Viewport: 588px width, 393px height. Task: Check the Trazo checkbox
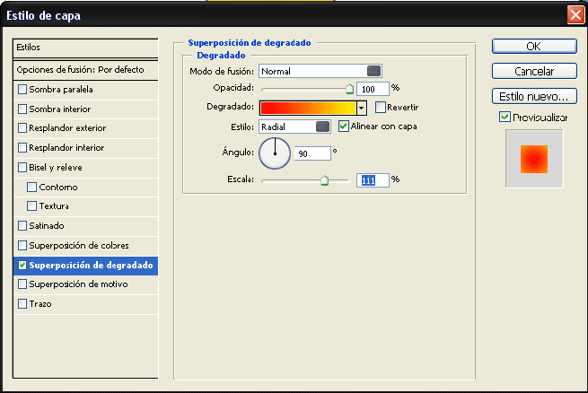coord(22,304)
